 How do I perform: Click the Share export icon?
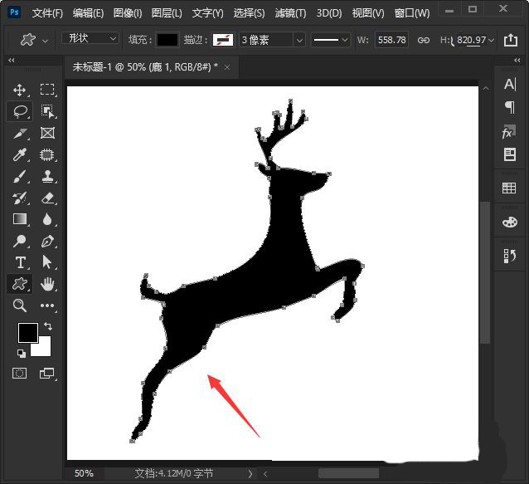click(511, 40)
